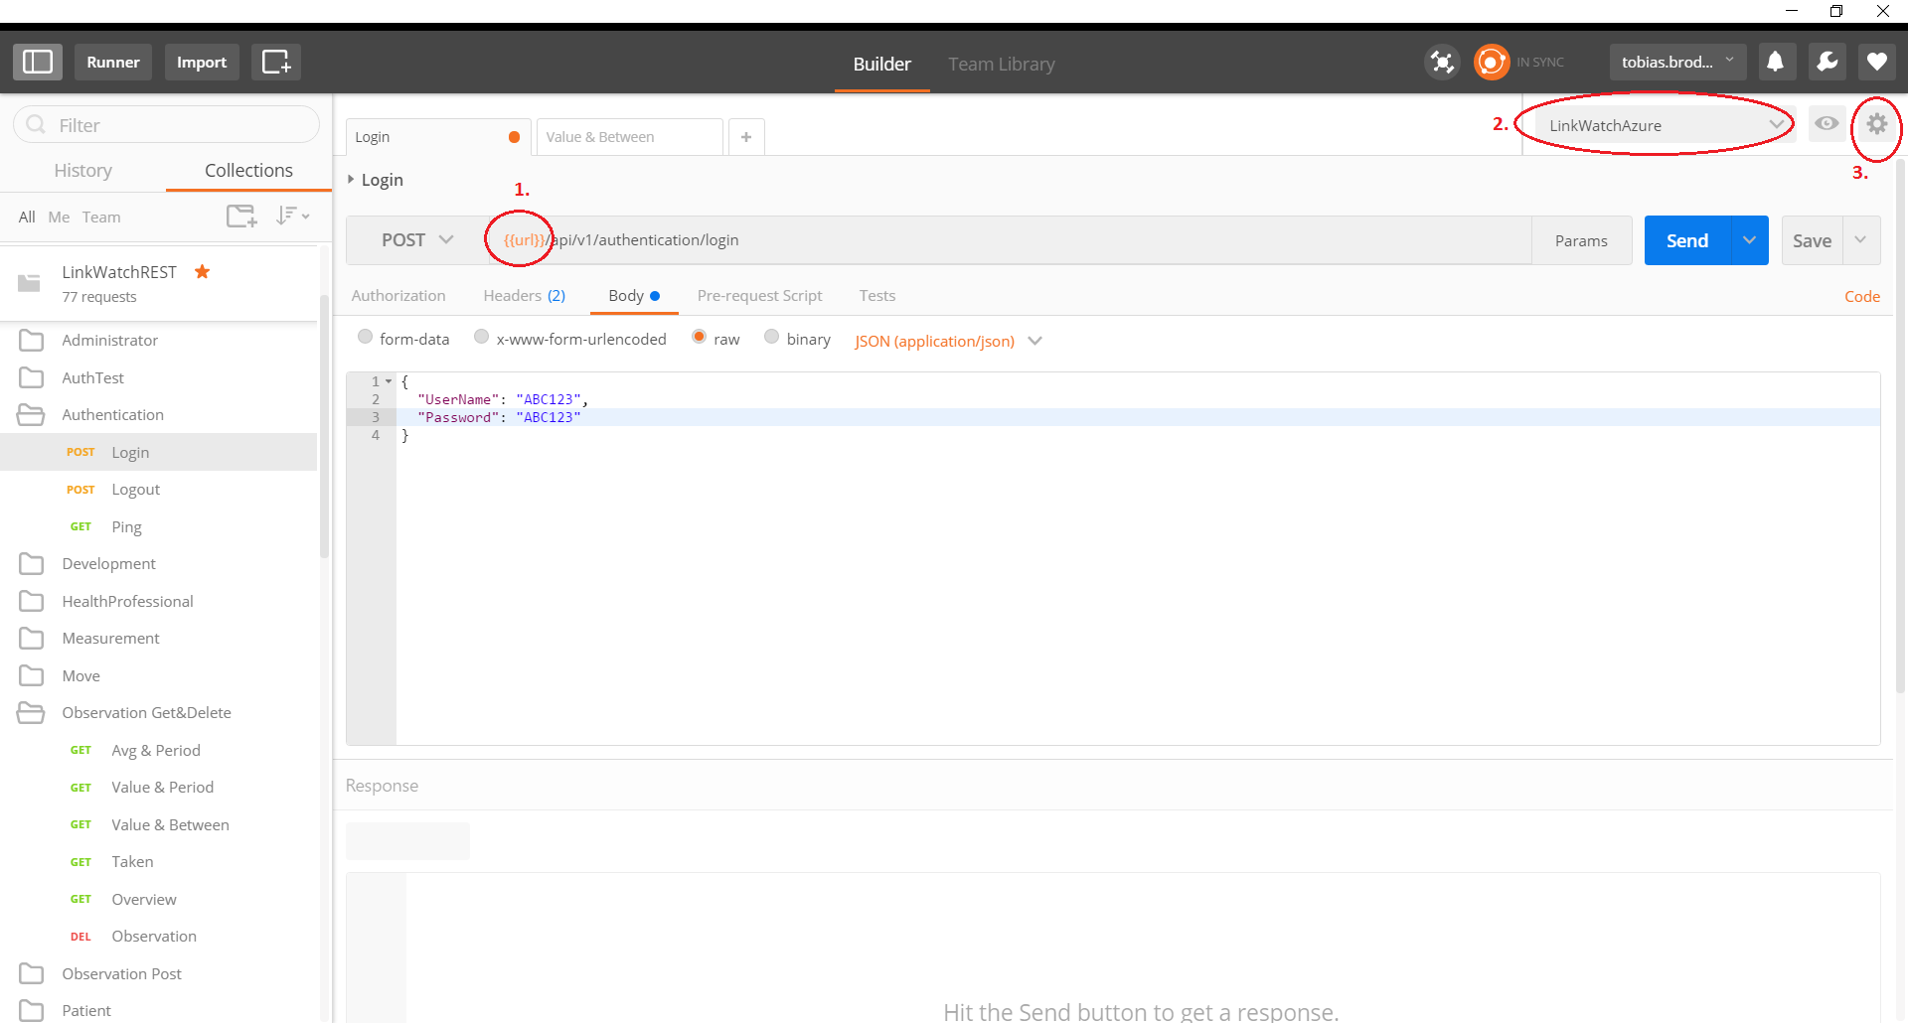Select the raw body radio button
Viewport: 1908px width, 1023px height.
point(699,337)
